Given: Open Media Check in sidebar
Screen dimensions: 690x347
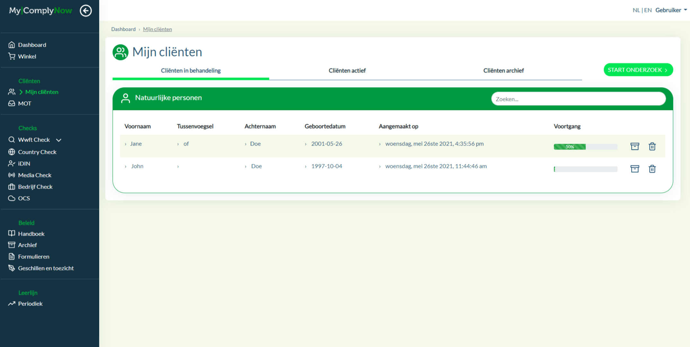Looking at the screenshot, I should pos(34,175).
